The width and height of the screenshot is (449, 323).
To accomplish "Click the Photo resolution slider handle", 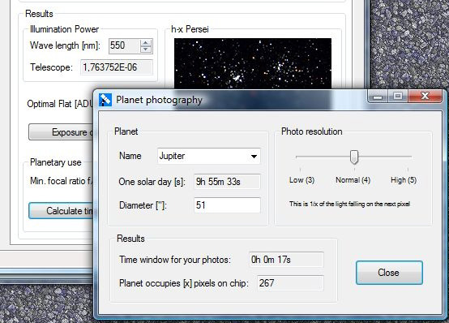I will tap(354, 157).
